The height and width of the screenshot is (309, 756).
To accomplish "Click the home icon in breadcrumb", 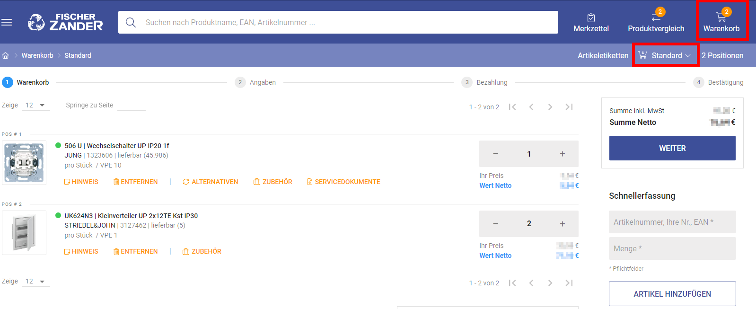I will coord(6,55).
